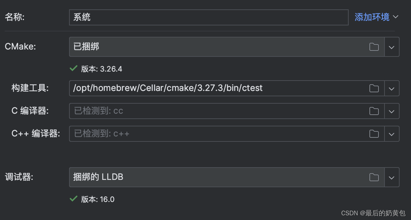The width and height of the screenshot is (411, 220).
Task: Click the green checkmark next to 版本: 3.26.4
Action: [x=73, y=69]
